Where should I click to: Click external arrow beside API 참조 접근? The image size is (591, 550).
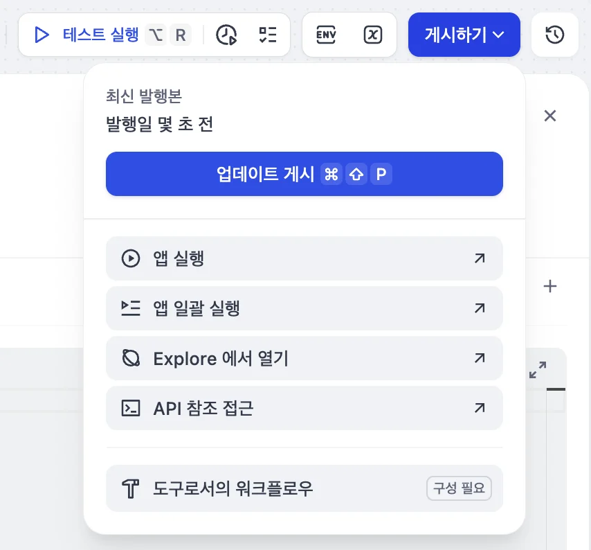479,408
